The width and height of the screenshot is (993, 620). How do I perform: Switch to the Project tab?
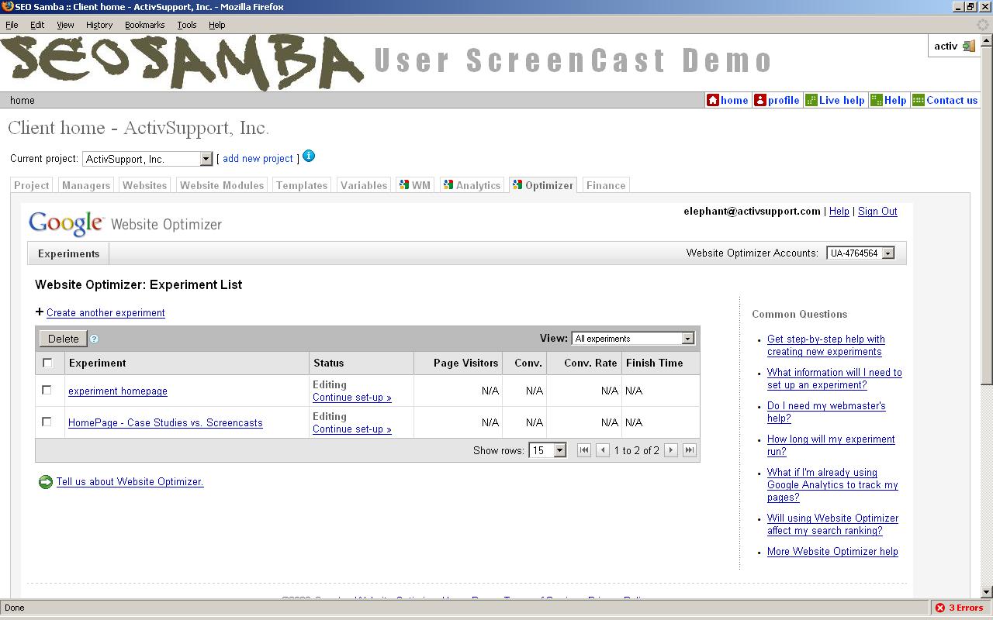pyautogui.click(x=32, y=185)
